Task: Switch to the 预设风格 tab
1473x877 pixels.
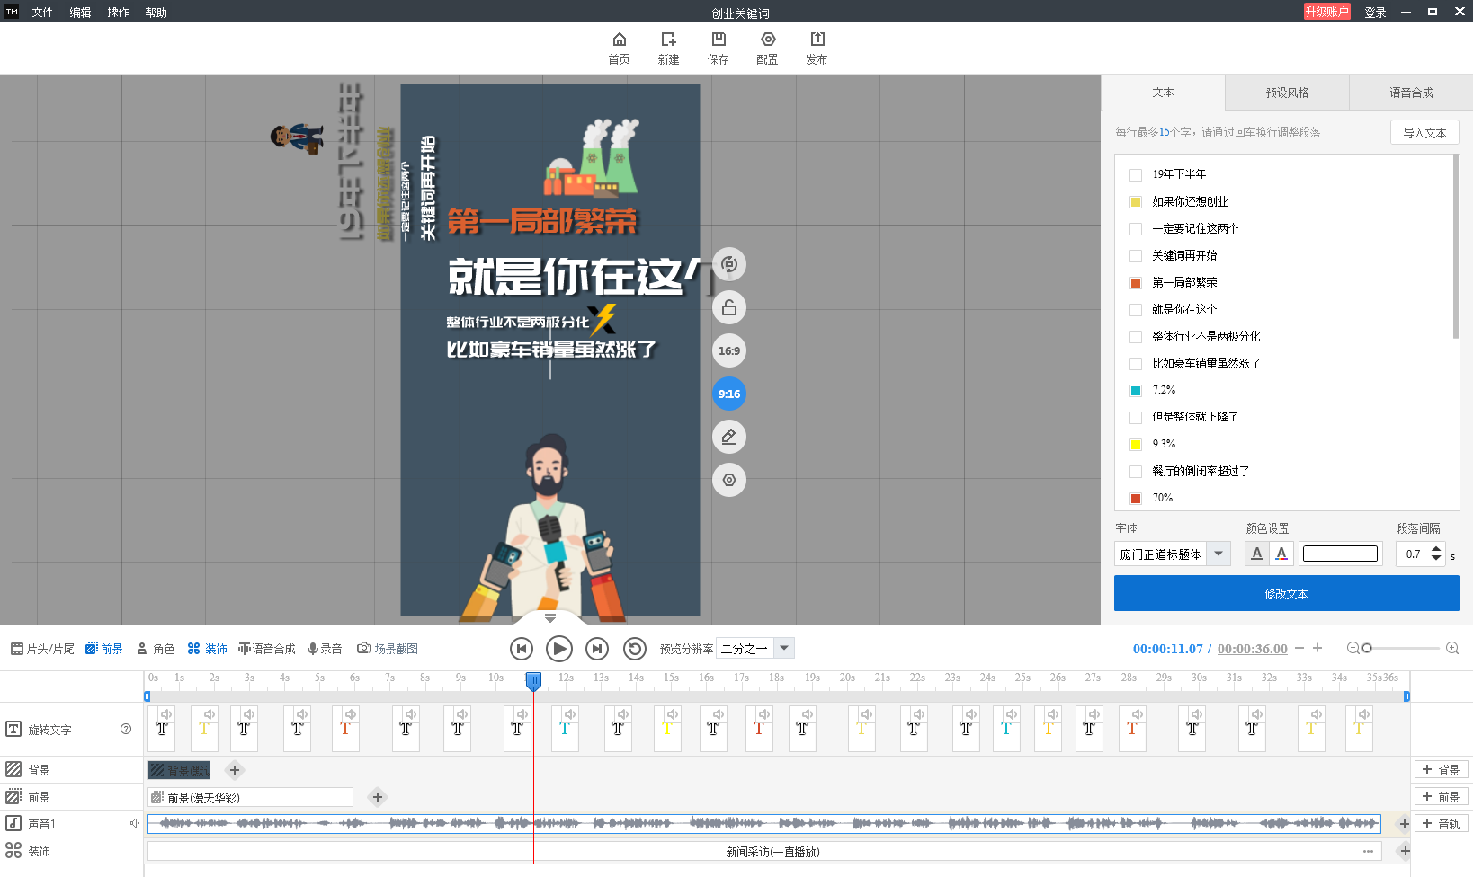Action: tap(1287, 92)
